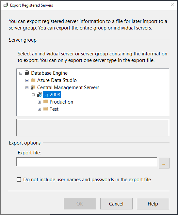Expand the Test group
178x215 pixels.
pyautogui.click(x=39, y=109)
